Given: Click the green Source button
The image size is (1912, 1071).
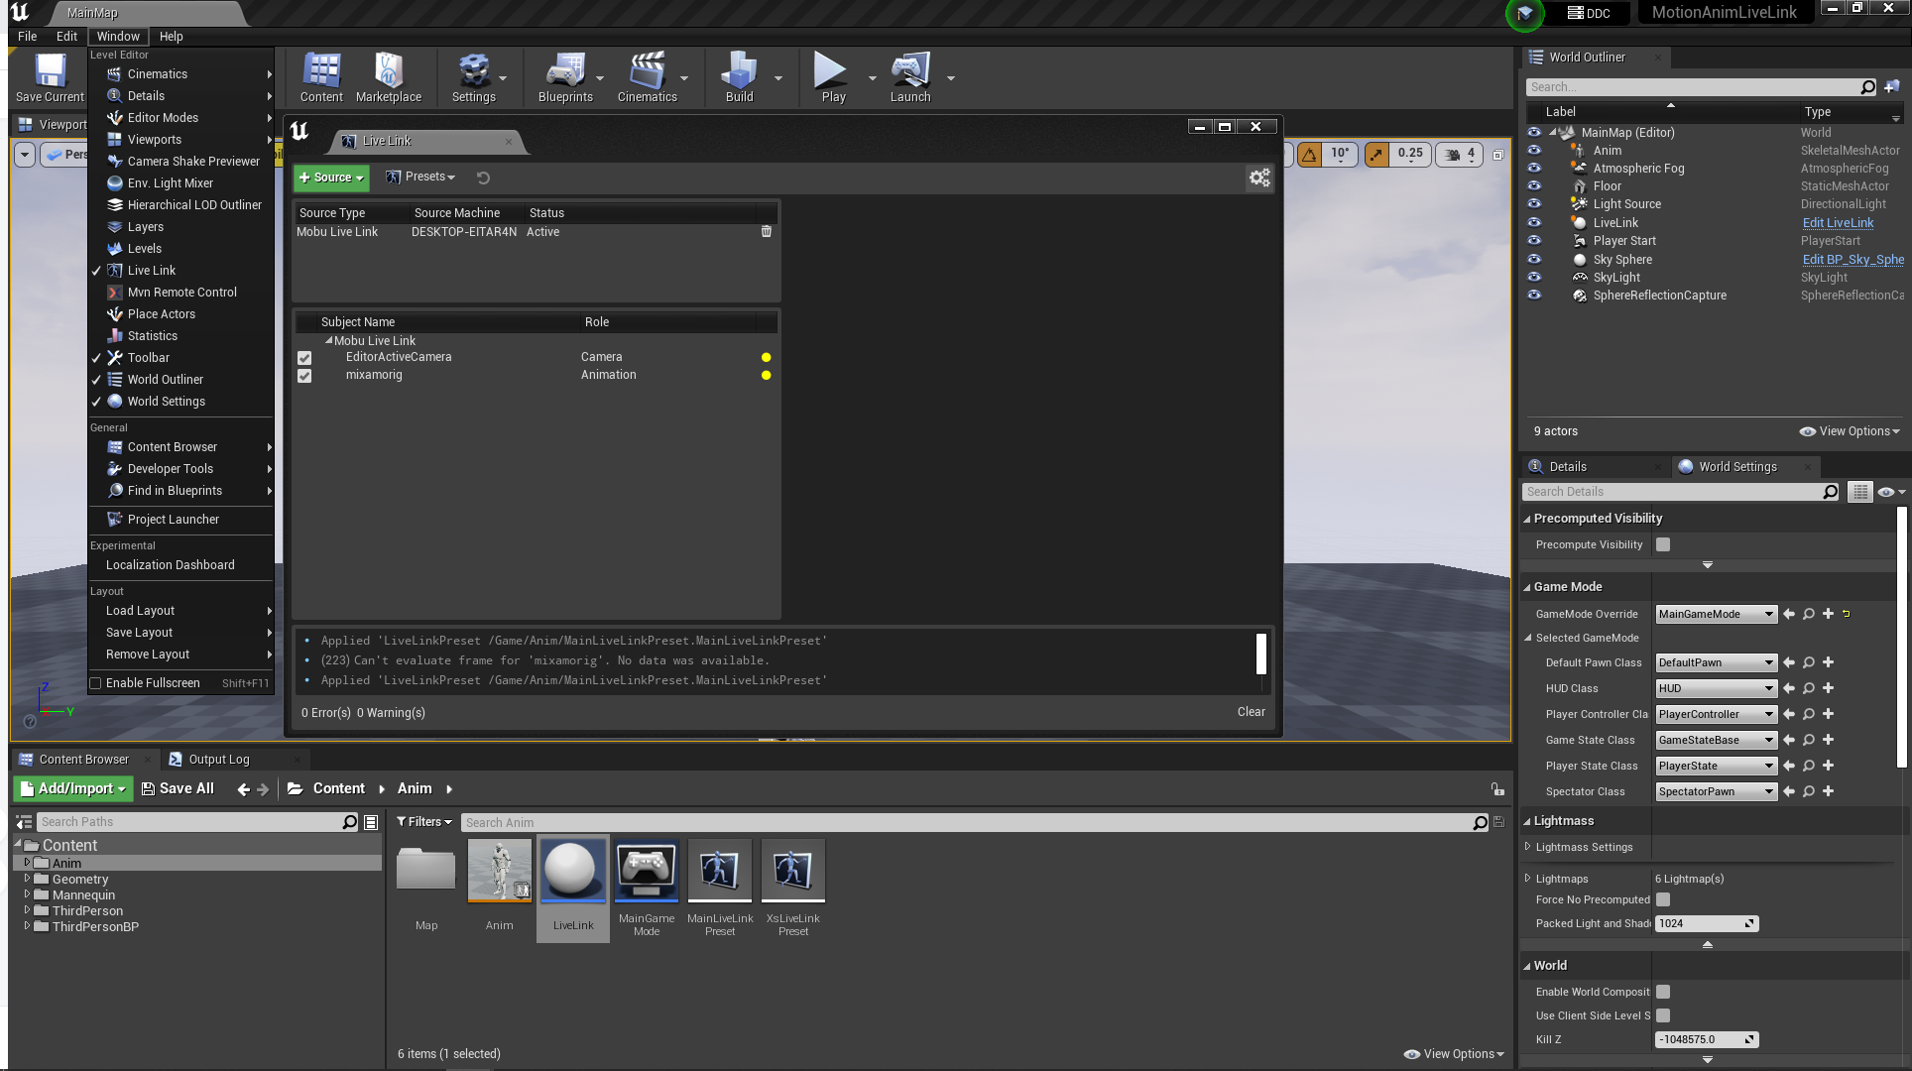Looking at the screenshot, I should [x=331, y=178].
